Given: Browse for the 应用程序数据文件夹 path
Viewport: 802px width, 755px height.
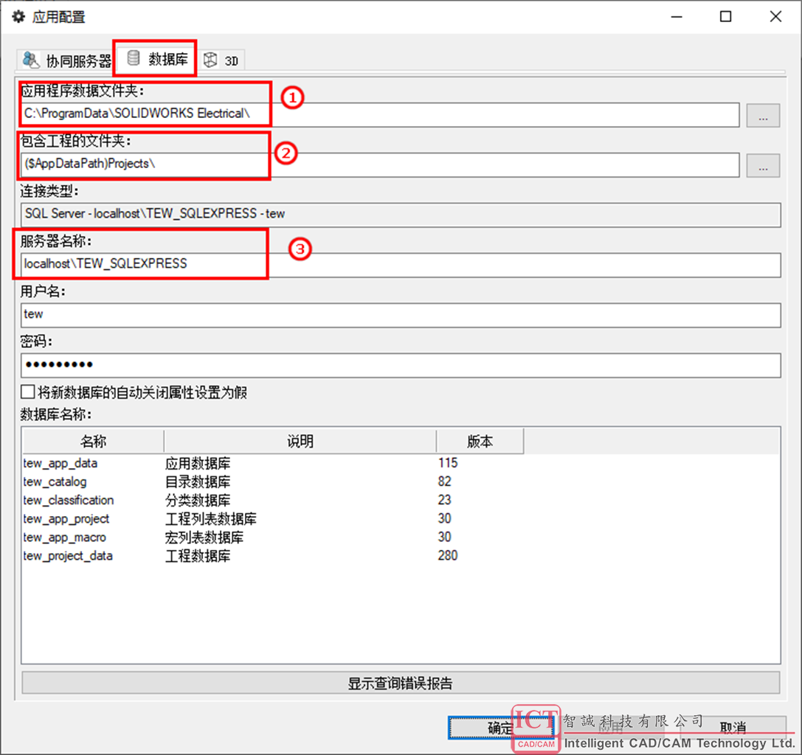Looking at the screenshot, I should [763, 115].
